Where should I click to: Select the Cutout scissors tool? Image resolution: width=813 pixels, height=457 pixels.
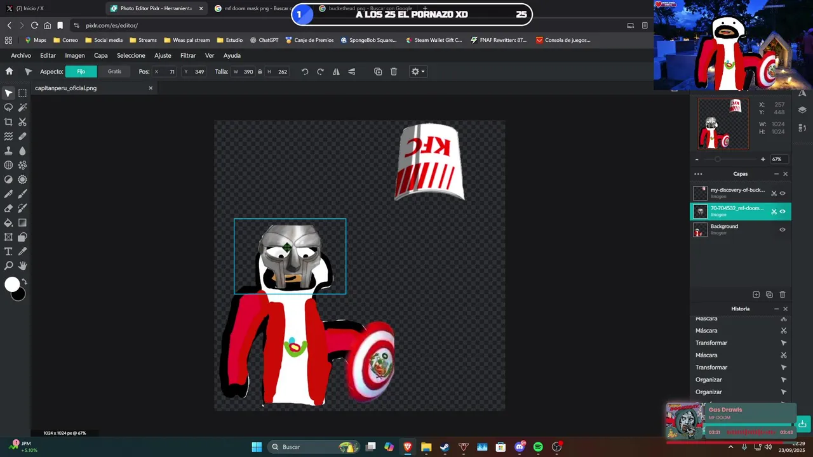pos(22,122)
